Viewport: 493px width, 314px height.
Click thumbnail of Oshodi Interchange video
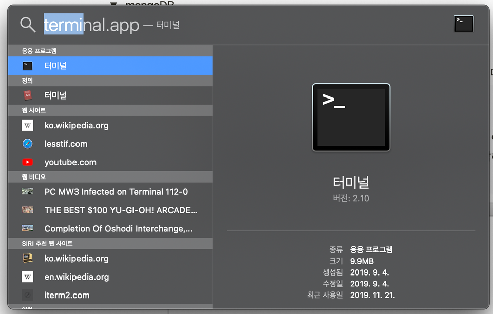tap(28, 228)
